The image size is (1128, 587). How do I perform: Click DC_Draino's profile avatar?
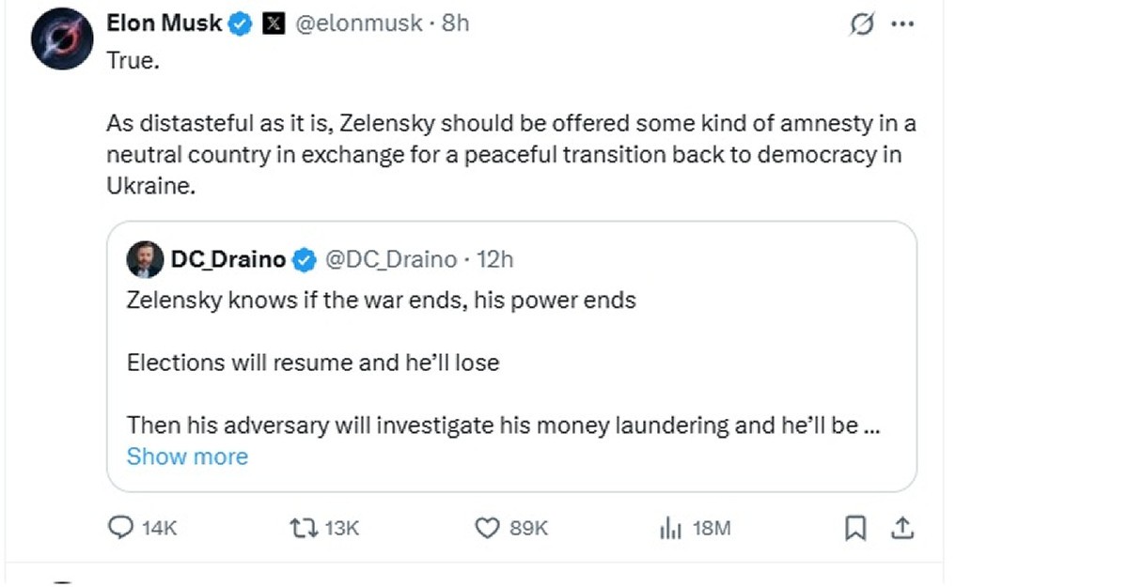(x=144, y=260)
